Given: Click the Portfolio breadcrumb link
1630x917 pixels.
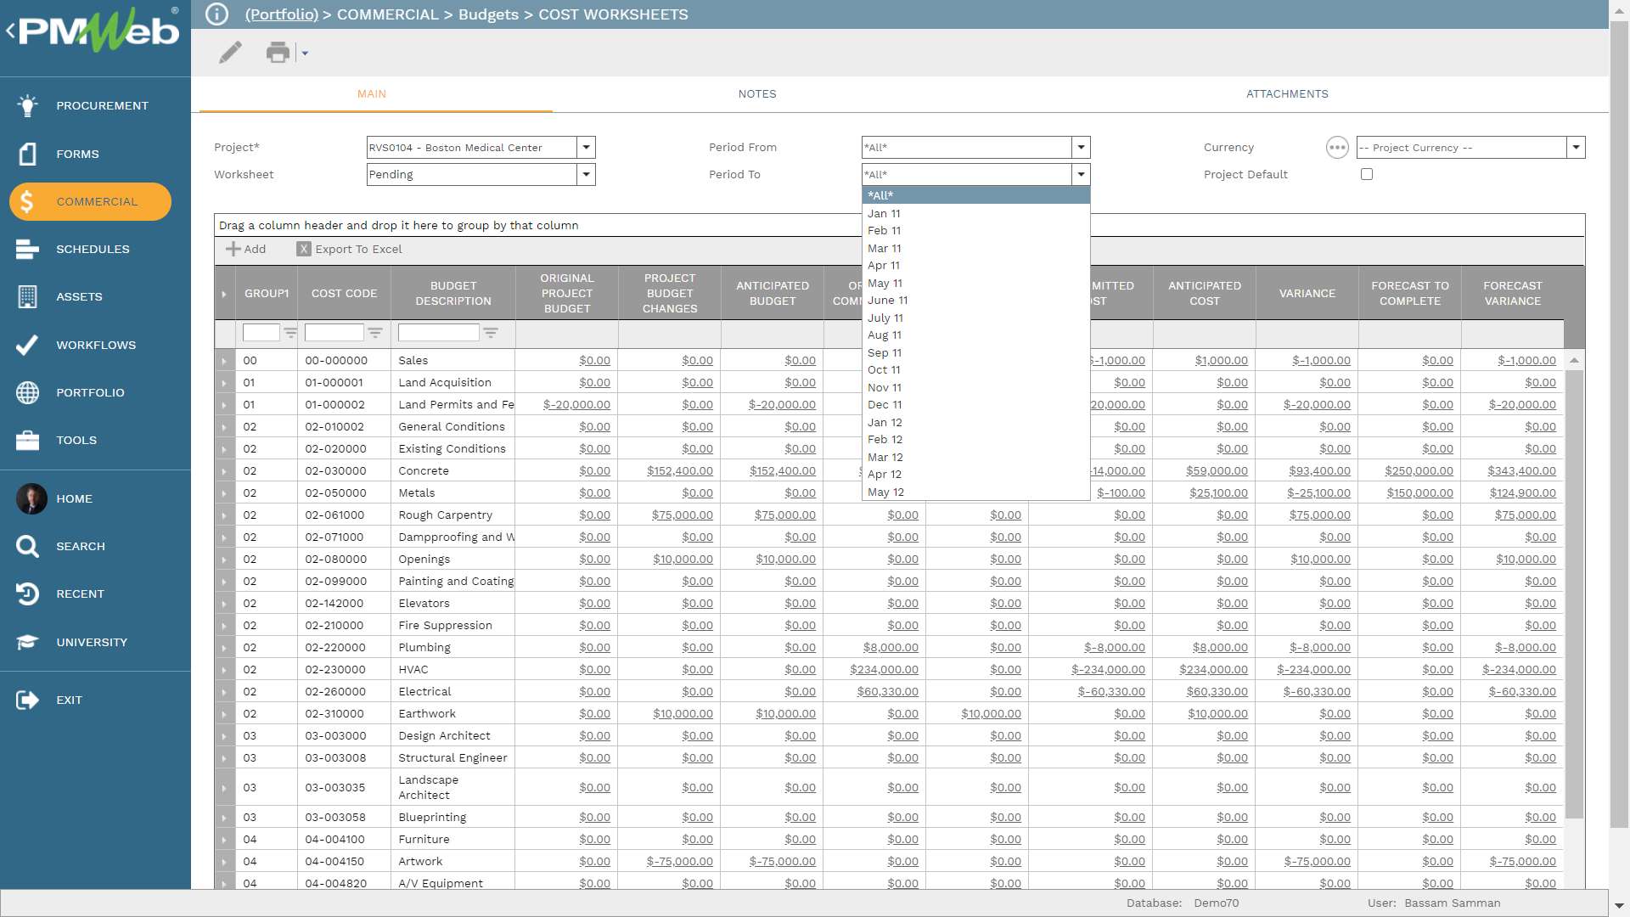Looking at the screenshot, I should click(282, 14).
